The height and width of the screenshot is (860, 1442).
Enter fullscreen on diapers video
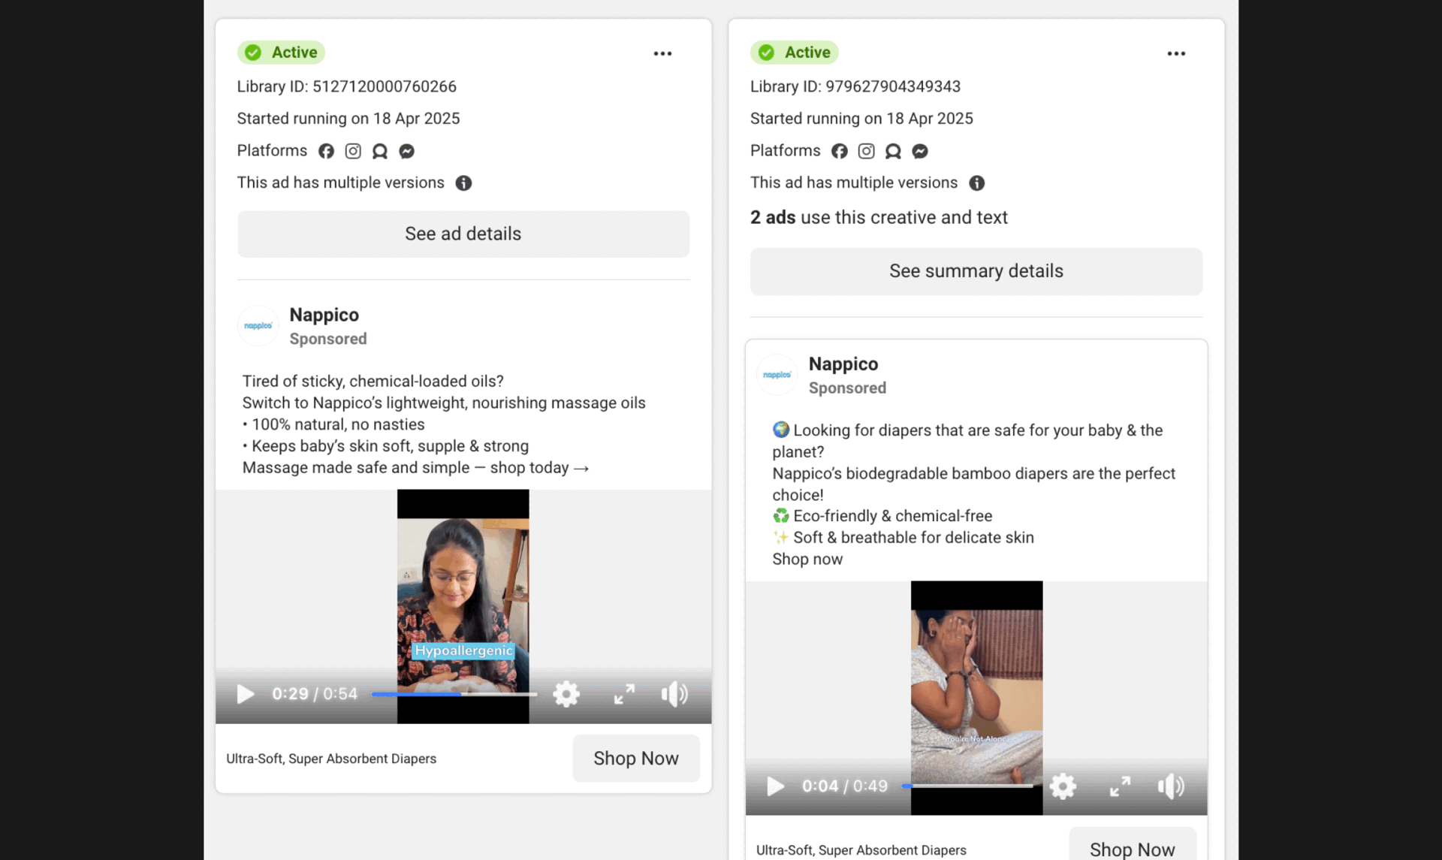[1120, 786]
